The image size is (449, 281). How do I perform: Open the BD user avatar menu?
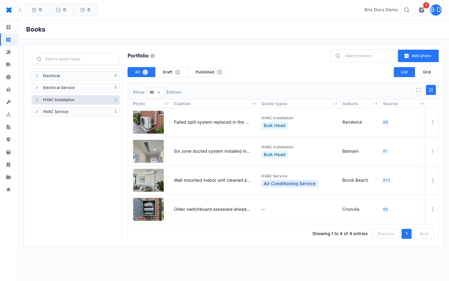(436, 10)
